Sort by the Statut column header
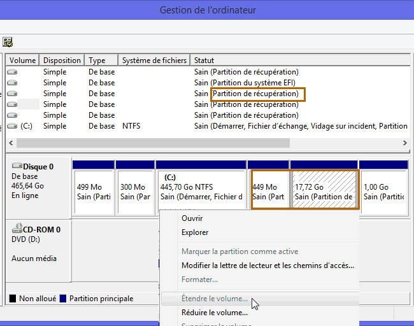Viewport: 414px width, 326px height. point(301,60)
